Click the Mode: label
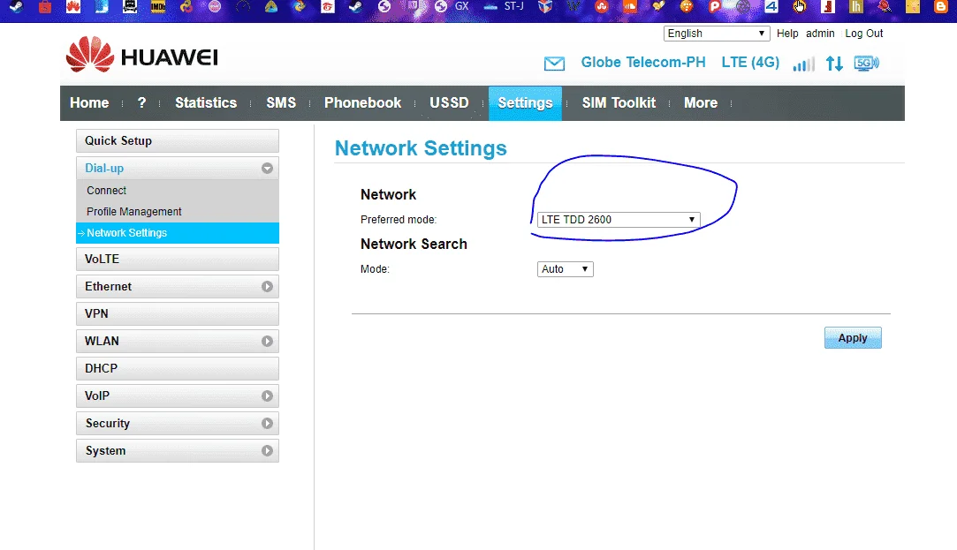The height and width of the screenshot is (550, 957). pos(375,269)
